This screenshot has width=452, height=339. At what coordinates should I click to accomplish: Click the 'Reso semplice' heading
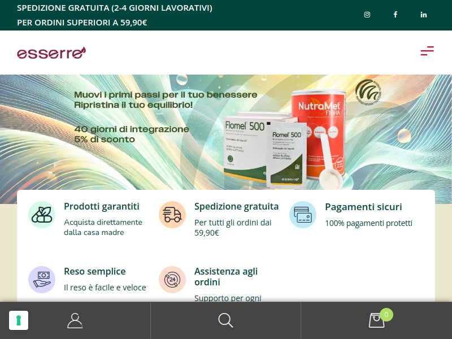tap(95, 271)
